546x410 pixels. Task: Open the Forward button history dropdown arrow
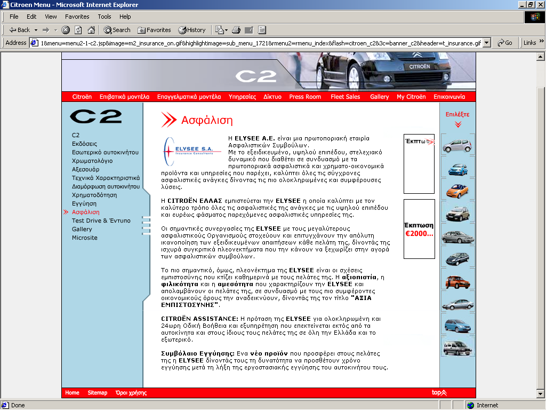[x=55, y=30]
